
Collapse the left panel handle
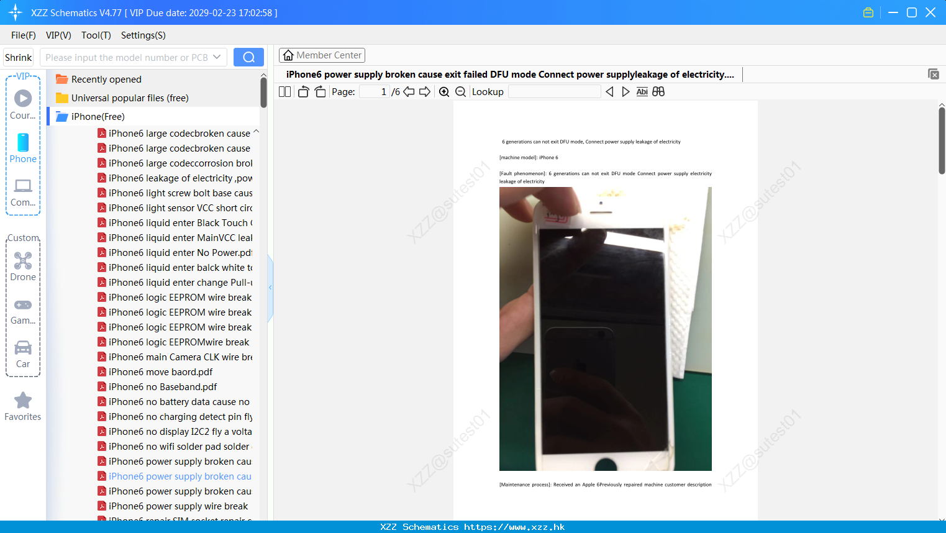(270, 287)
